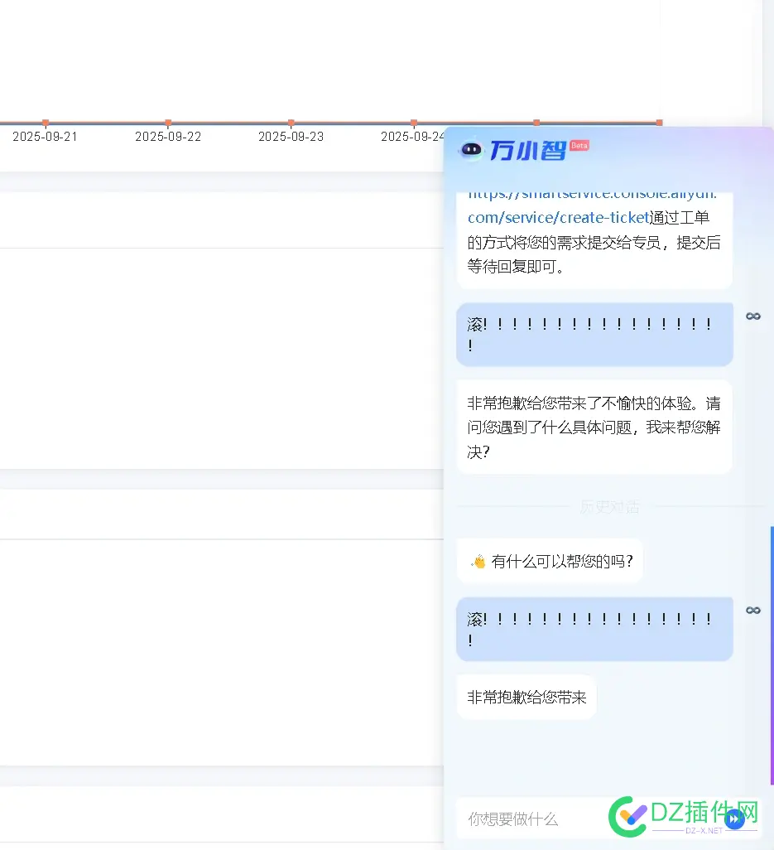
Task: Click the partial reply 非常抱歉给您带来
Action: point(526,697)
